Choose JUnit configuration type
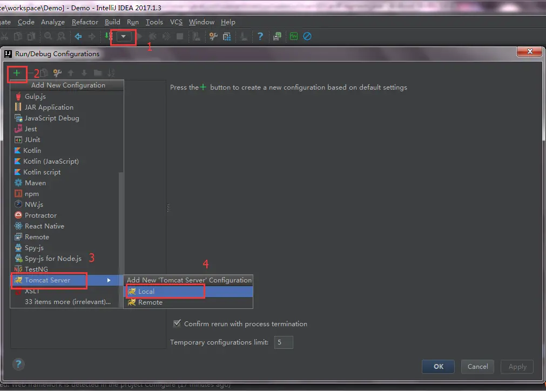The width and height of the screenshot is (546, 391). click(x=67, y=140)
